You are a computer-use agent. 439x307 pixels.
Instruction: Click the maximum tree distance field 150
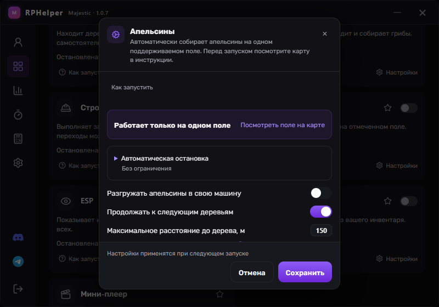(321, 231)
